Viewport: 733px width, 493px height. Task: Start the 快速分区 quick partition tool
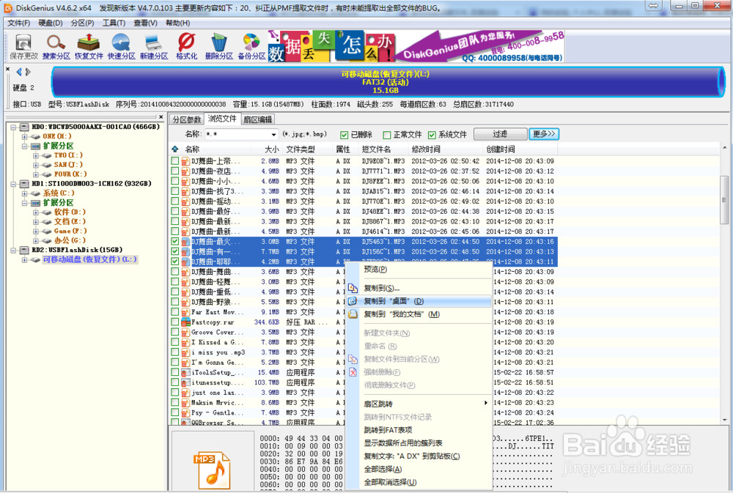pyautogui.click(x=121, y=47)
